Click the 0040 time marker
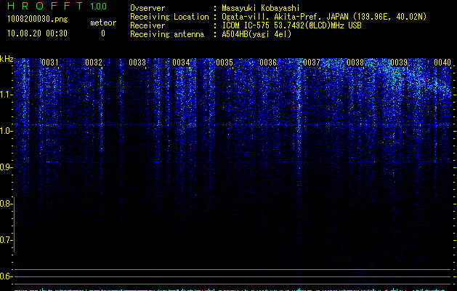The image size is (457, 291). 442,63
